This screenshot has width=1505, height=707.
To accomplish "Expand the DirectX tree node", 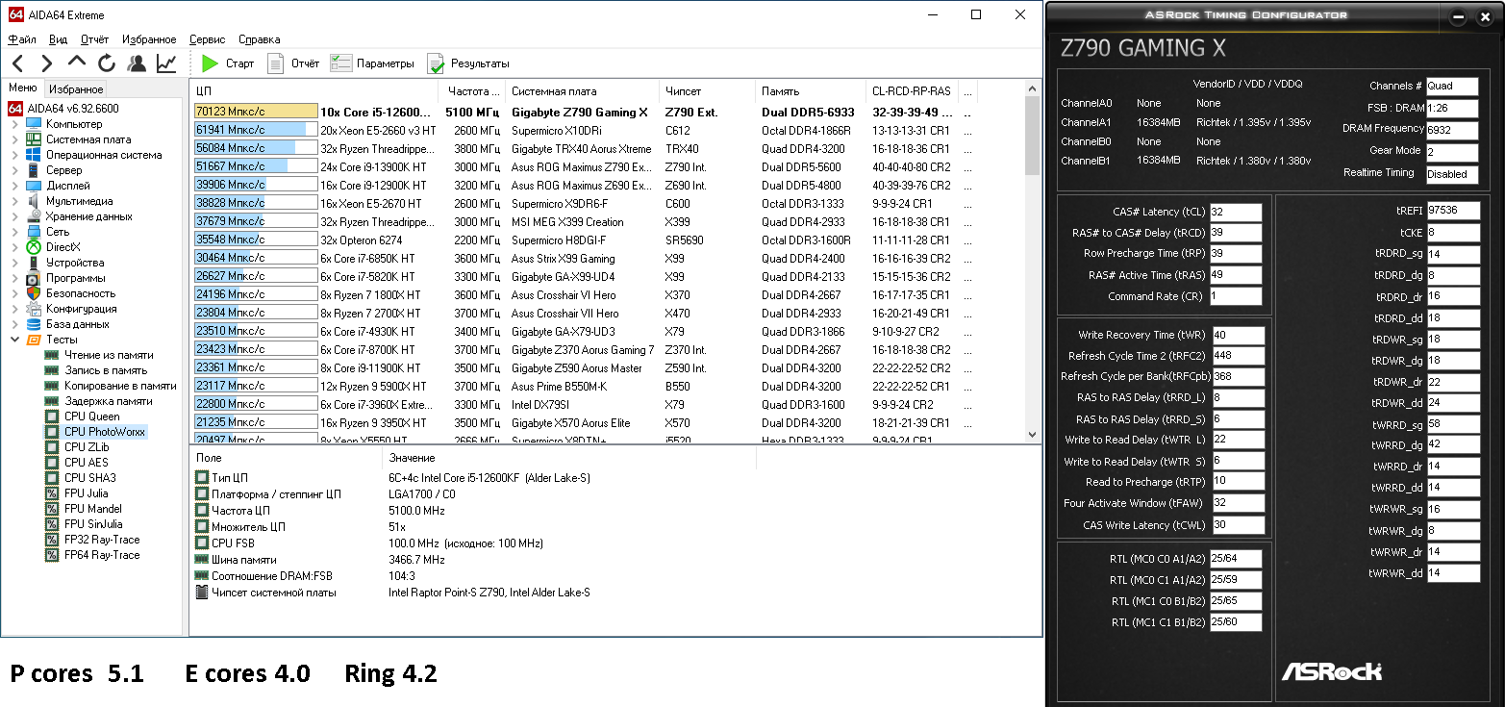I will coord(14,247).
